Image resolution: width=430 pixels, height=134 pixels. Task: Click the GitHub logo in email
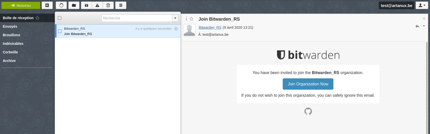click(308, 111)
